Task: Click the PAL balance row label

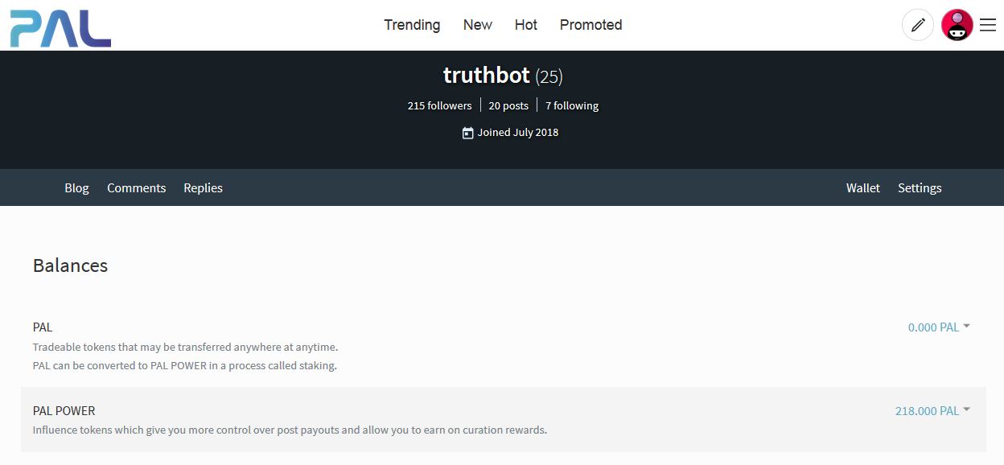Action: pyautogui.click(x=43, y=327)
